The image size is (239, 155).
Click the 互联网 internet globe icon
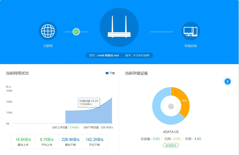[48, 31]
